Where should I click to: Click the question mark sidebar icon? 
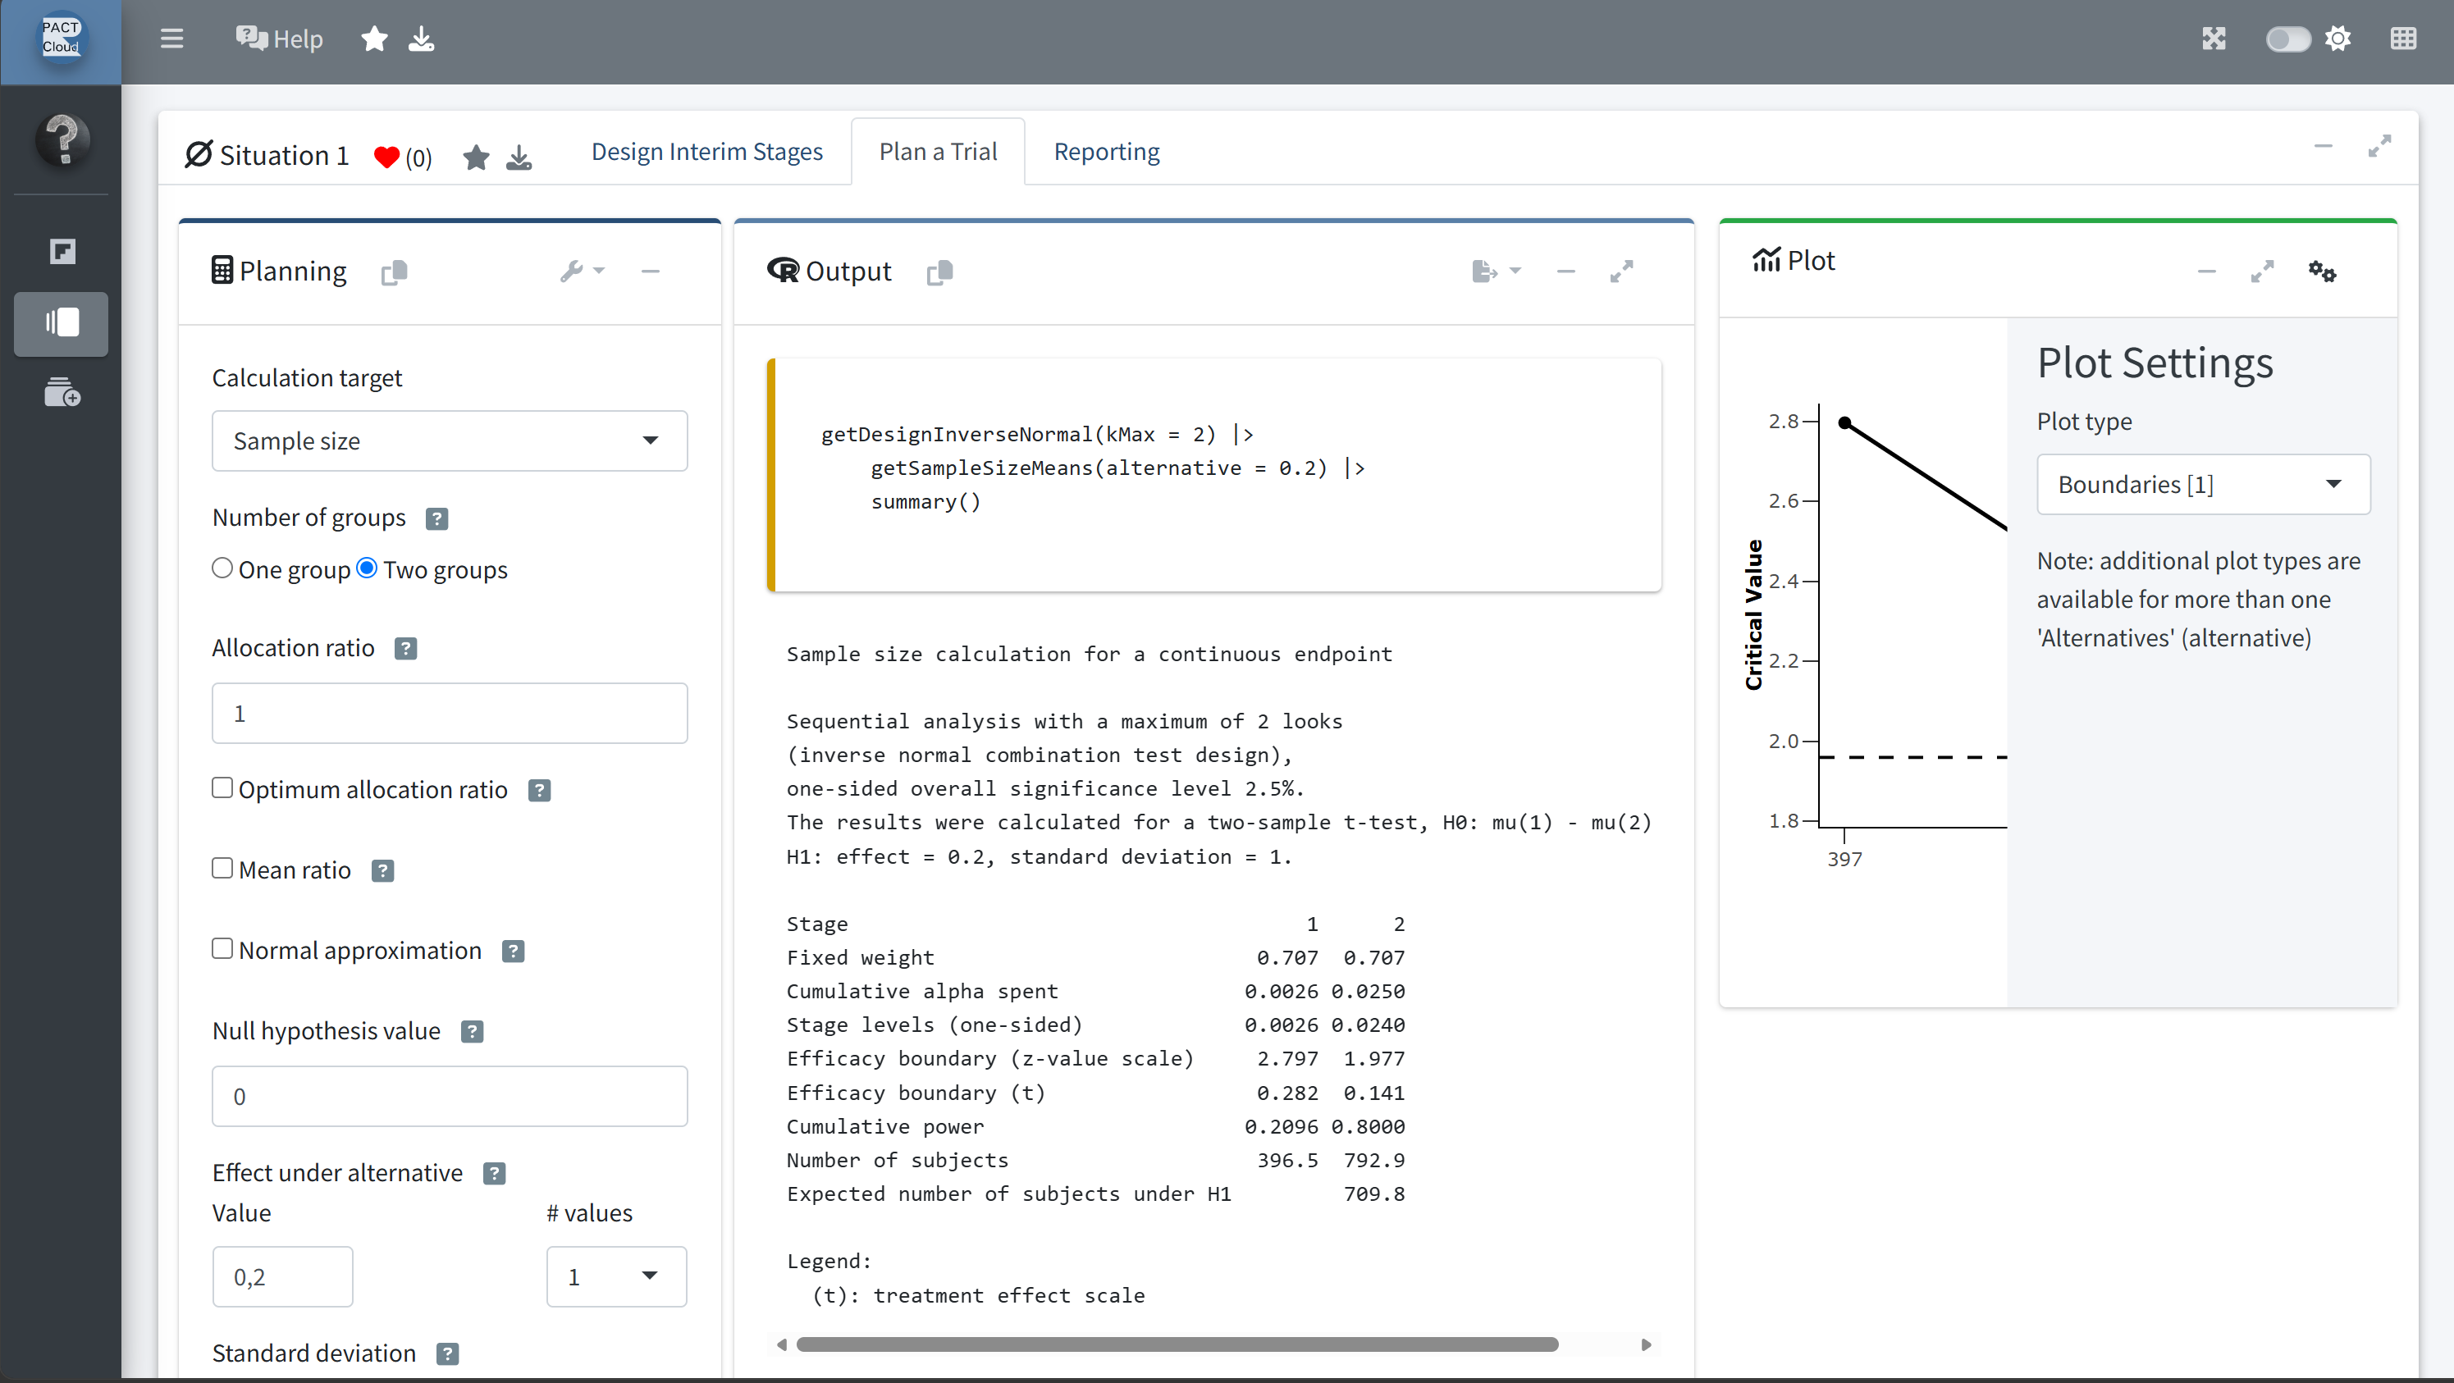tap(62, 140)
